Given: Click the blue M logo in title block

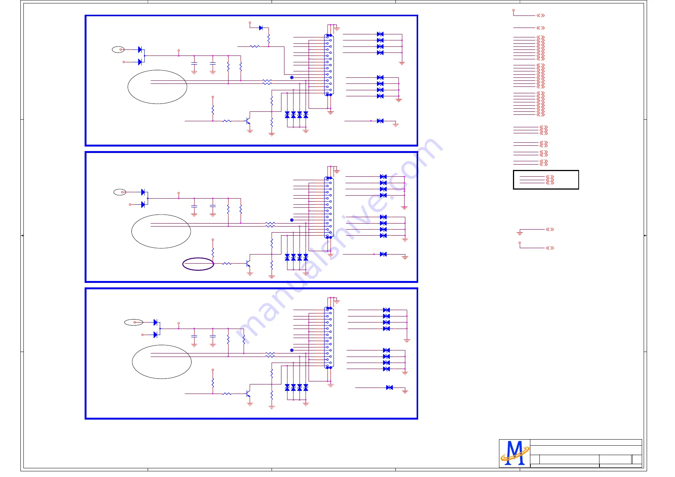Looking at the screenshot, I should point(514,453).
